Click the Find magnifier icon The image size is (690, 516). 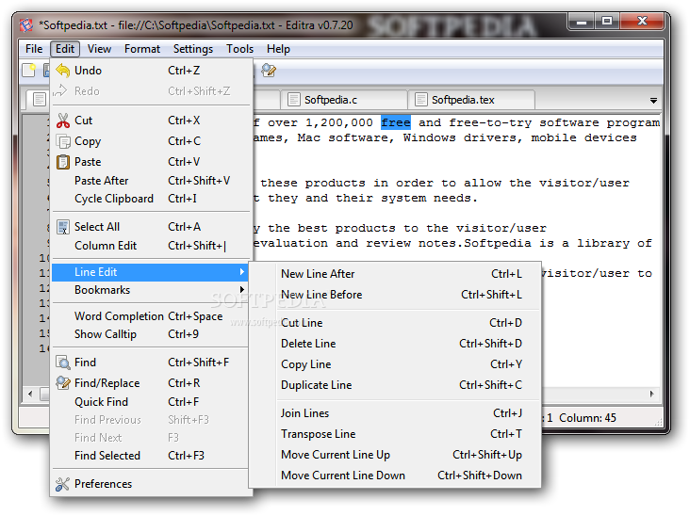click(63, 363)
